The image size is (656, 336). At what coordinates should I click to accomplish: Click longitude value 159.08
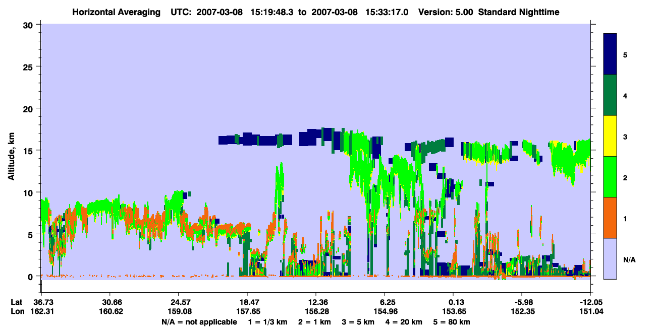coord(179,311)
